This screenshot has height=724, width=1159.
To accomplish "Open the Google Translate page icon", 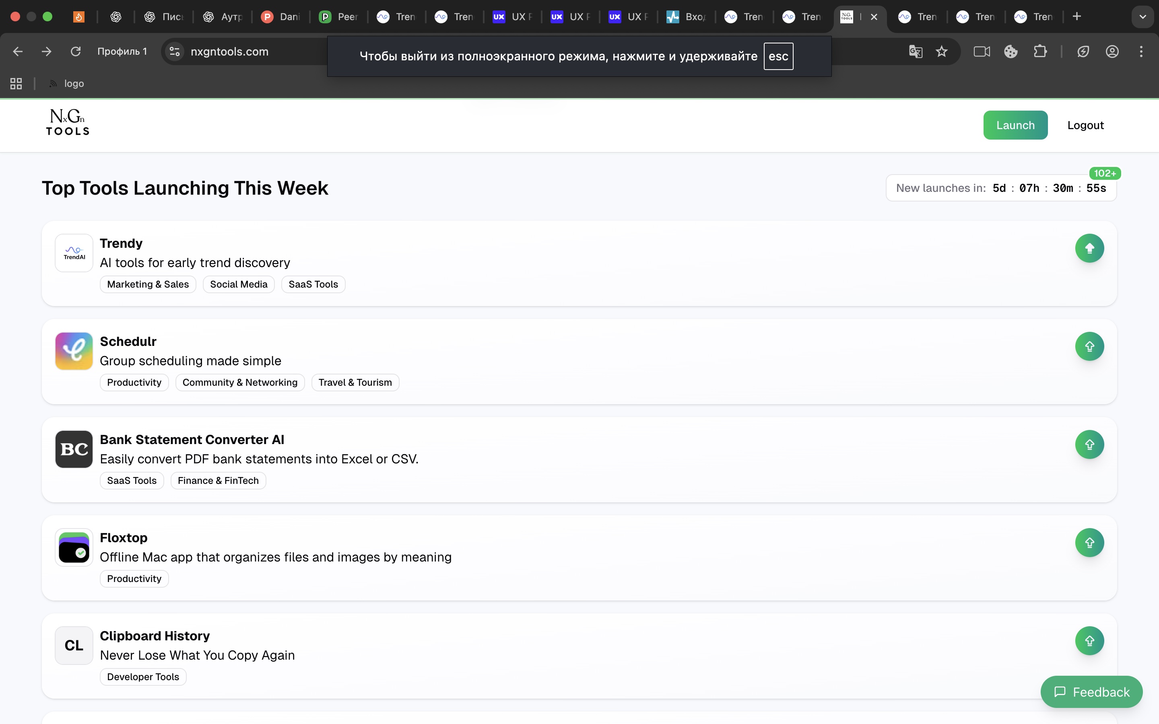I will [x=915, y=51].
